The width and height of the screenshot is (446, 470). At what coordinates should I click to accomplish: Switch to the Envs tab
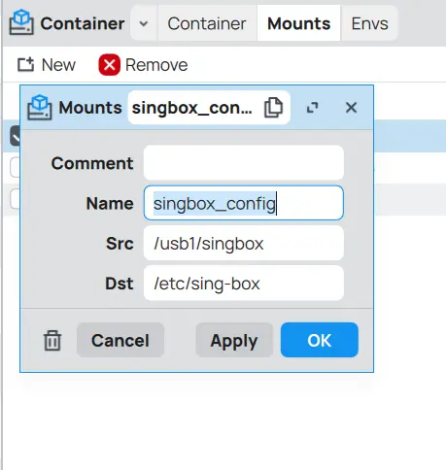tap(369, 23)
